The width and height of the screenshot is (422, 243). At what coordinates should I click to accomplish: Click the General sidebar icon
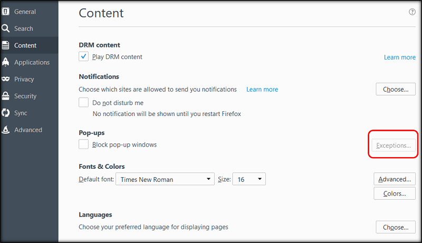coord(6,12)
